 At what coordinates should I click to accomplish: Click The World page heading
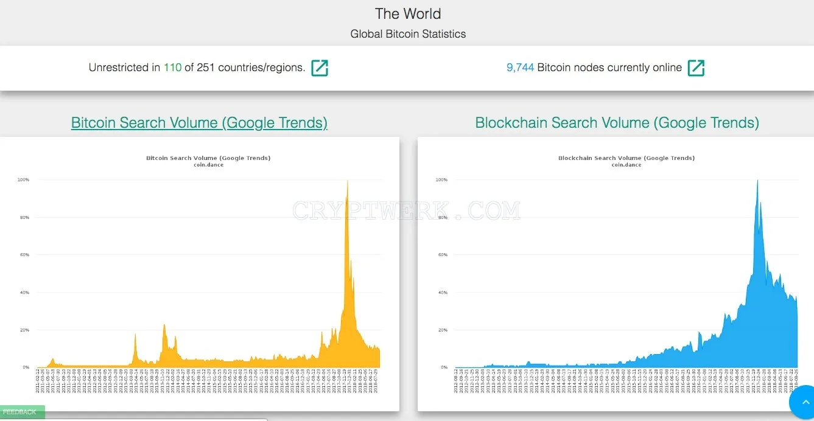[x=408, y=13]
